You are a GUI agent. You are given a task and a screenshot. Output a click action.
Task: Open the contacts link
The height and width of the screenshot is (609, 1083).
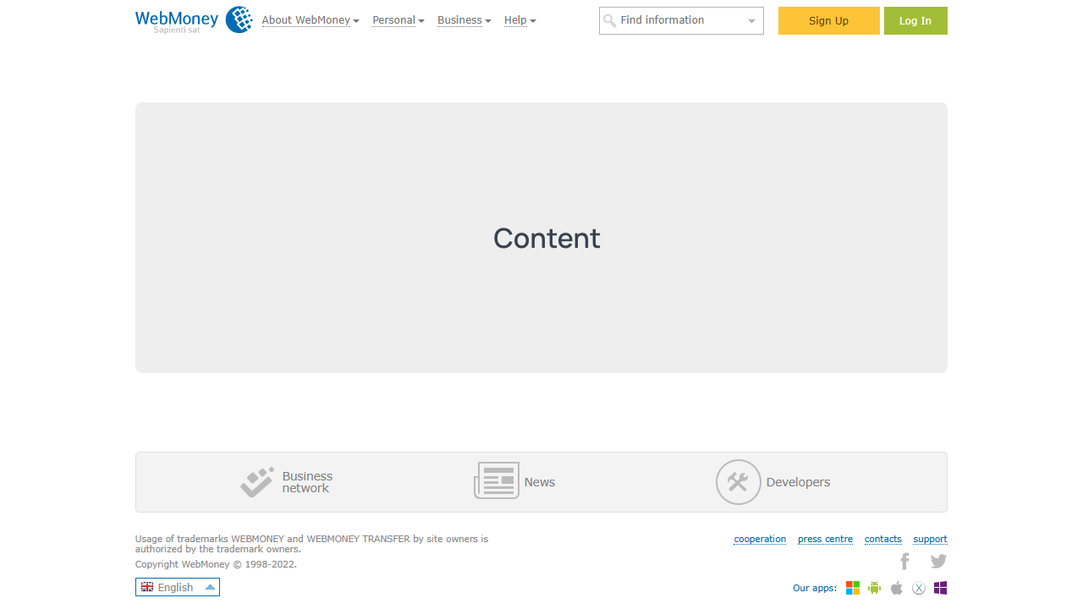[883, 539]
